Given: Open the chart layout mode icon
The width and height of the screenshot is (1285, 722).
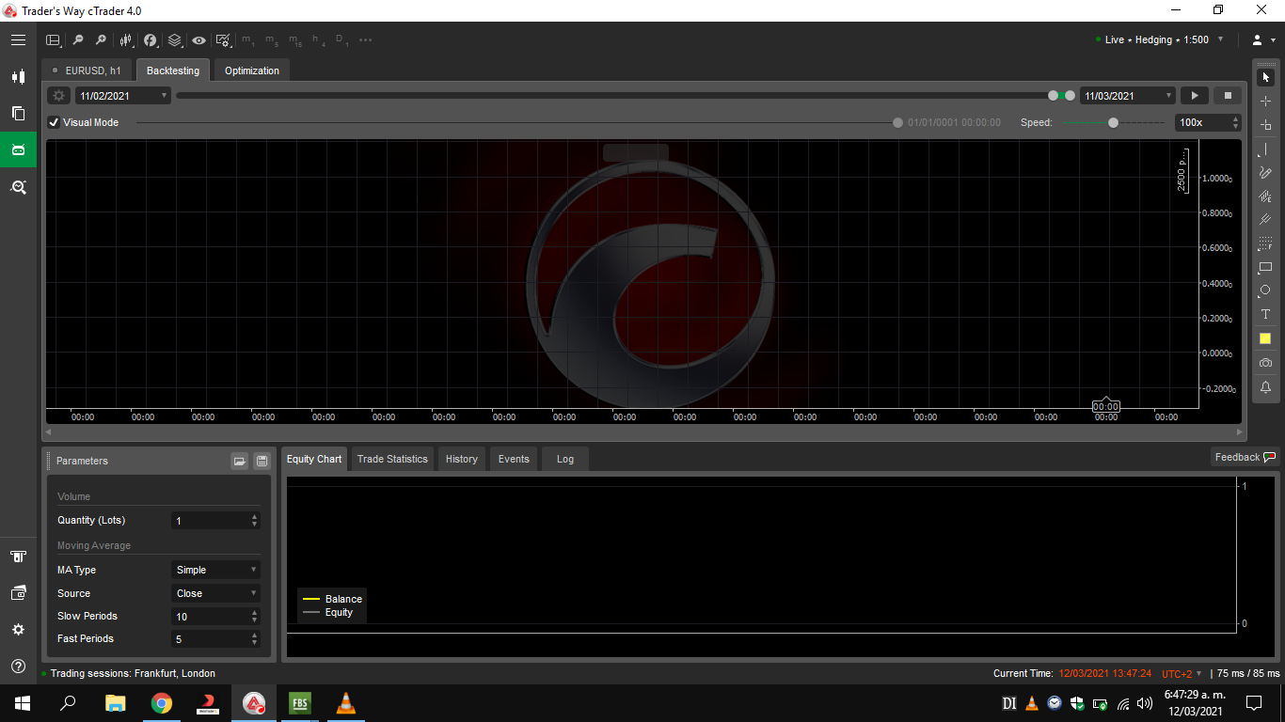Looking at the screenshot, I should tap(54, 40).
